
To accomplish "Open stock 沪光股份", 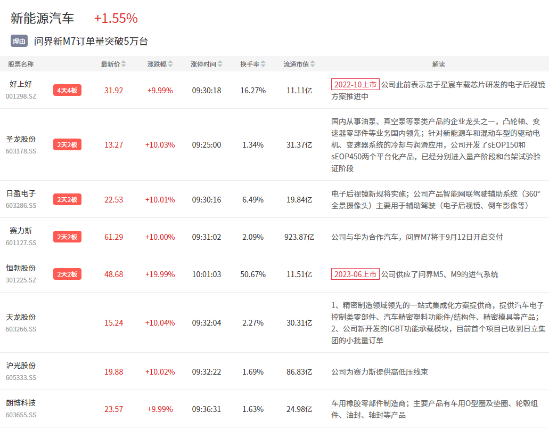I will (x=21, y=366).
